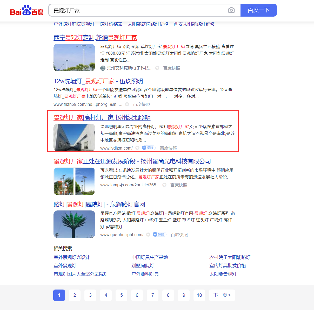Image resolution: width=314 pixels, height=310 pixels.
Task: Open the result titled 12w洗墙灯_景观灯厂家 - 伍玖照明
Action: pyautogui.click(x=98, y=81)
